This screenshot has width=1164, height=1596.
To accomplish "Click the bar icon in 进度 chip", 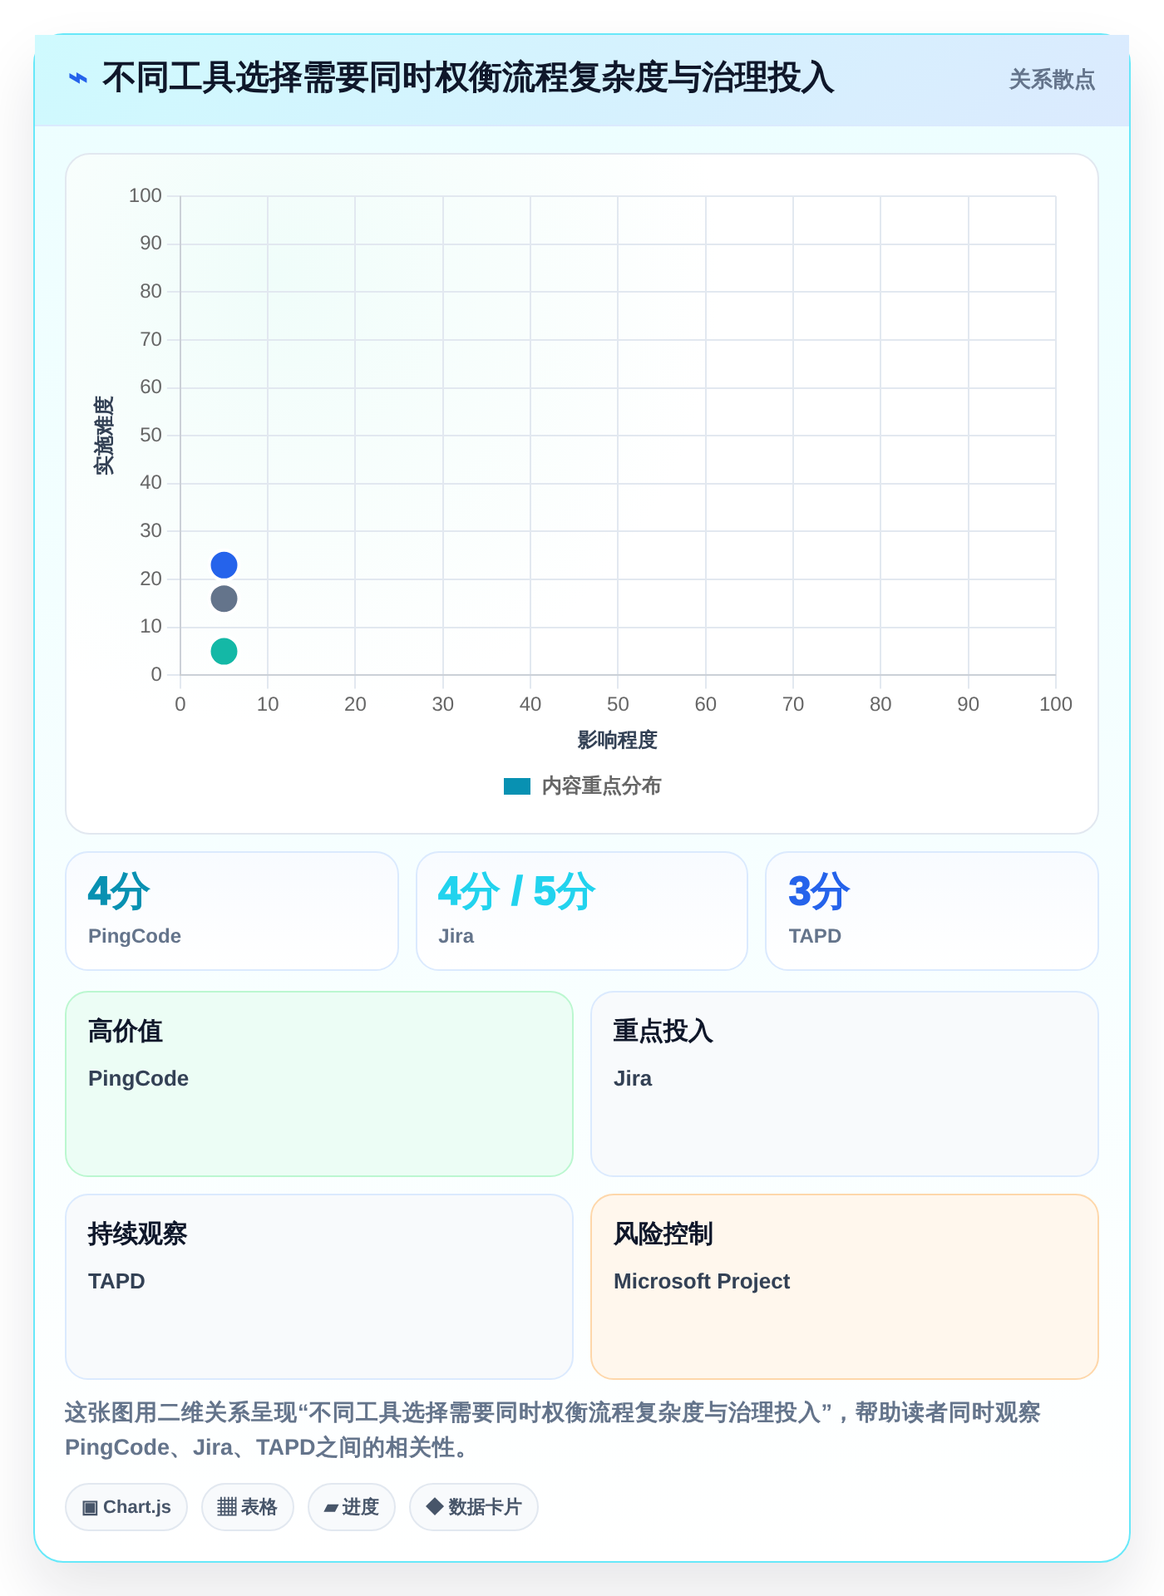I will click(x=331, y=1508).
